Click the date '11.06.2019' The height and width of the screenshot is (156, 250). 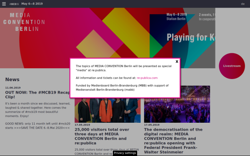pyautogui.click(x=13, y=88)
